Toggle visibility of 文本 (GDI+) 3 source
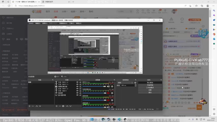This screenshot has height=122, width=217. [x=77, y=84]
